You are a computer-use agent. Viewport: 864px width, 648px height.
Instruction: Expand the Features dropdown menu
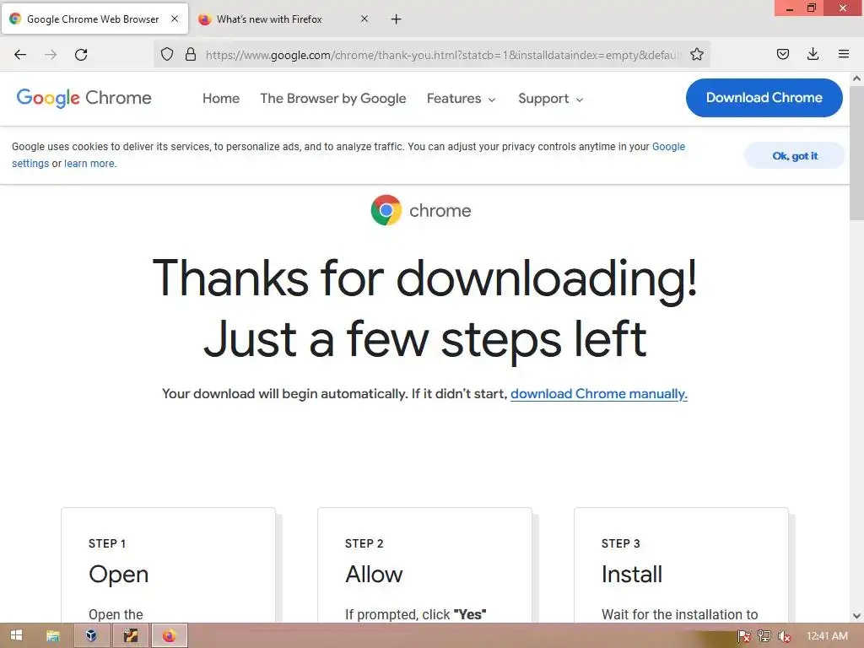click(462, 99)
